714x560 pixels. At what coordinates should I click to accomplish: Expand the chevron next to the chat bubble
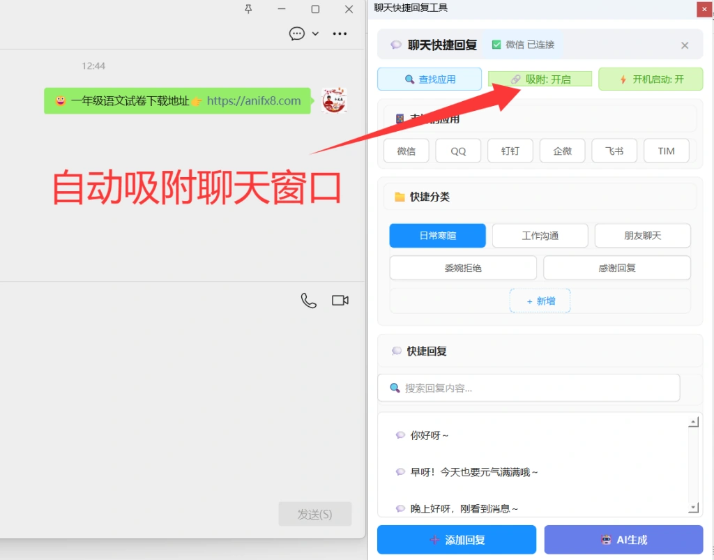click(314, 33)
